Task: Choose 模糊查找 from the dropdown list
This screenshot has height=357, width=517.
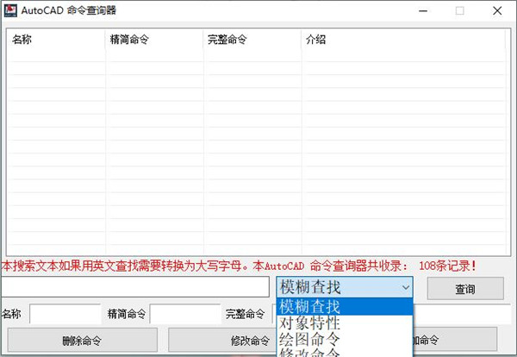Action: (345, 307)
